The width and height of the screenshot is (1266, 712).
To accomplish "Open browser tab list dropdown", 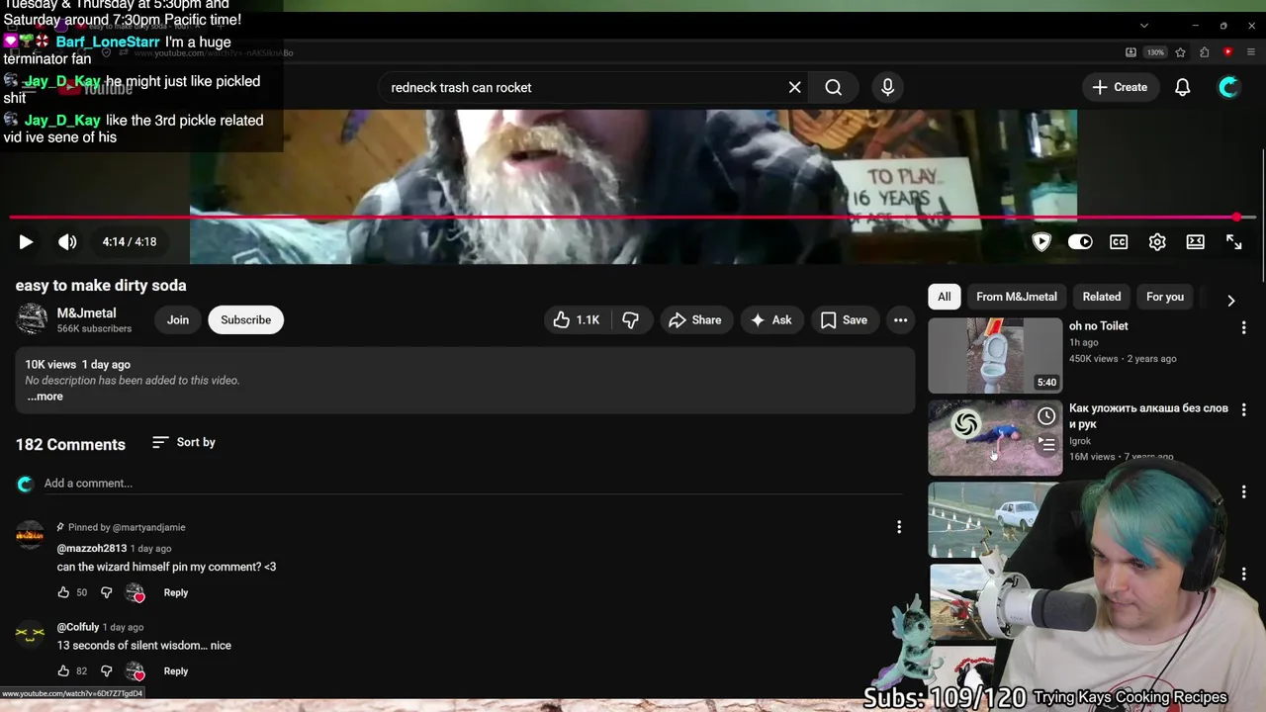I will click(1144, 26).
